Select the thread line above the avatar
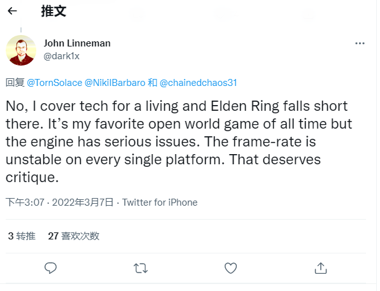The width and height of the screenshot is (380, 291). [21, 27]
